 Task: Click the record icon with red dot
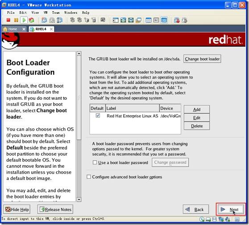tap(177, 20)
